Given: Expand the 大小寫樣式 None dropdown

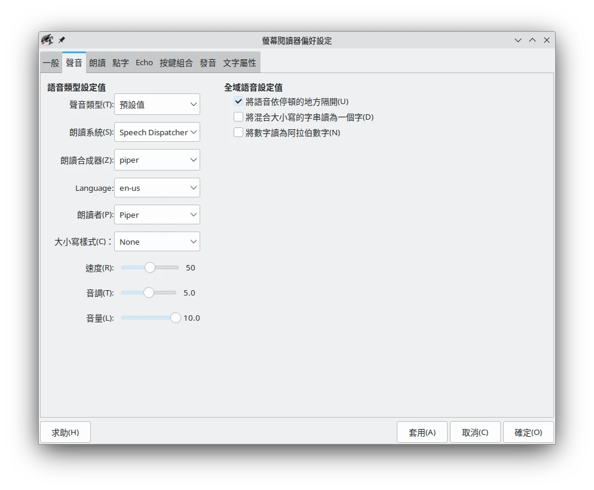Looking at the screenshot, I should 157,242.
